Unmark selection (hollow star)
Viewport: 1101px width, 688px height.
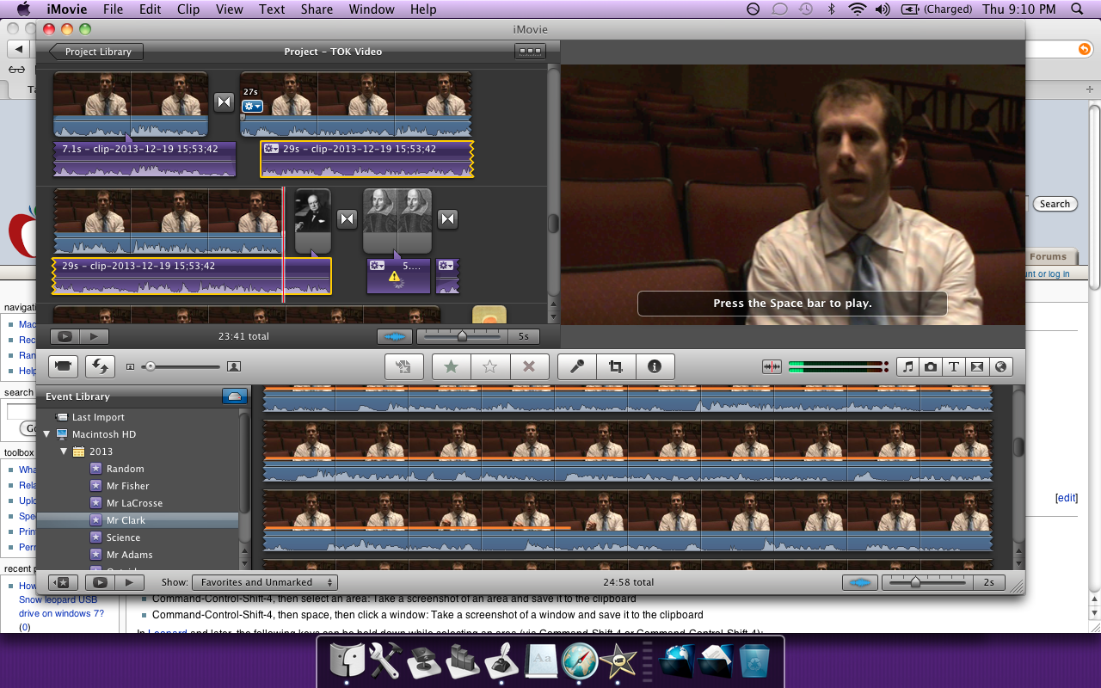pyautogui.click(x=490, y=366)
